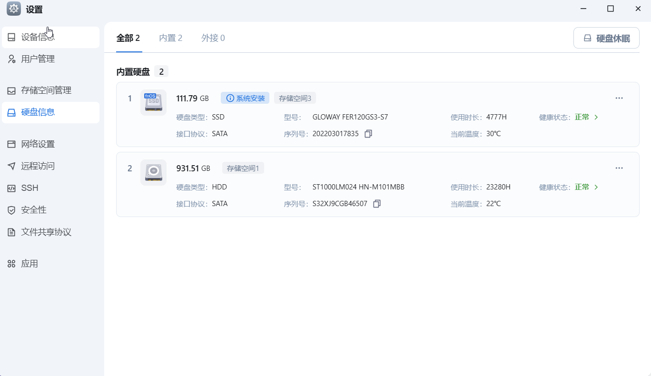Click the 用户管理 person icon
The height and width of the screenshot is (376, 651).
(11, 59)
